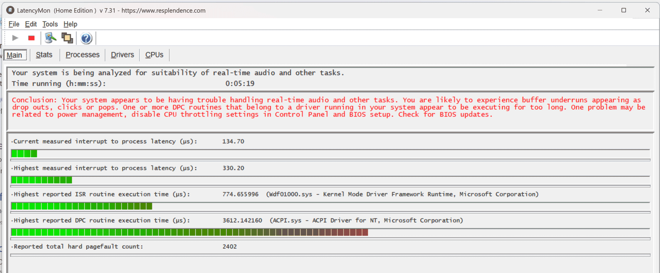Close the LatencyMon window

click(x=647, y=10)
